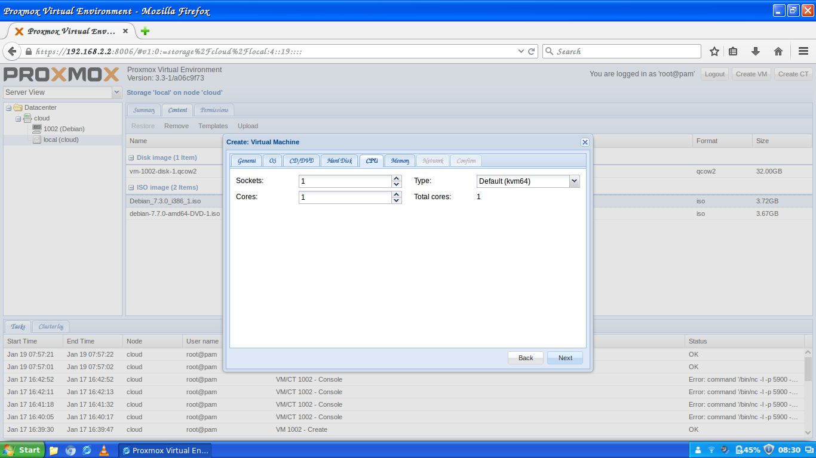This screenshot has width=816, height=458.
Task: Click the Create VM button
Action: point(751,74)
